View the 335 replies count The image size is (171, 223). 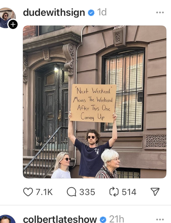pos(87,192)
